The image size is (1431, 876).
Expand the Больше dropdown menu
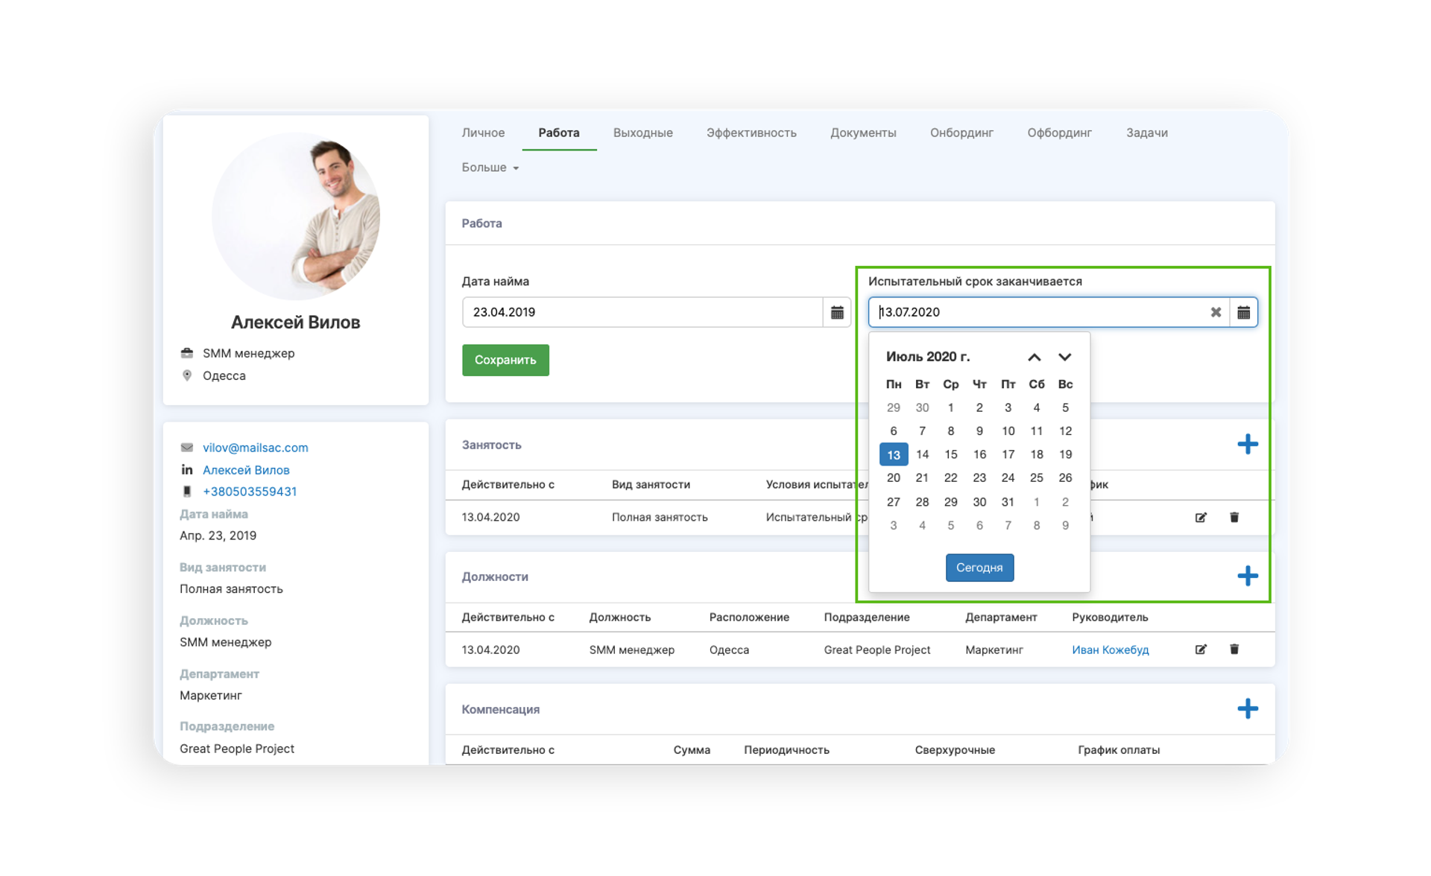[x=490, y=168]
